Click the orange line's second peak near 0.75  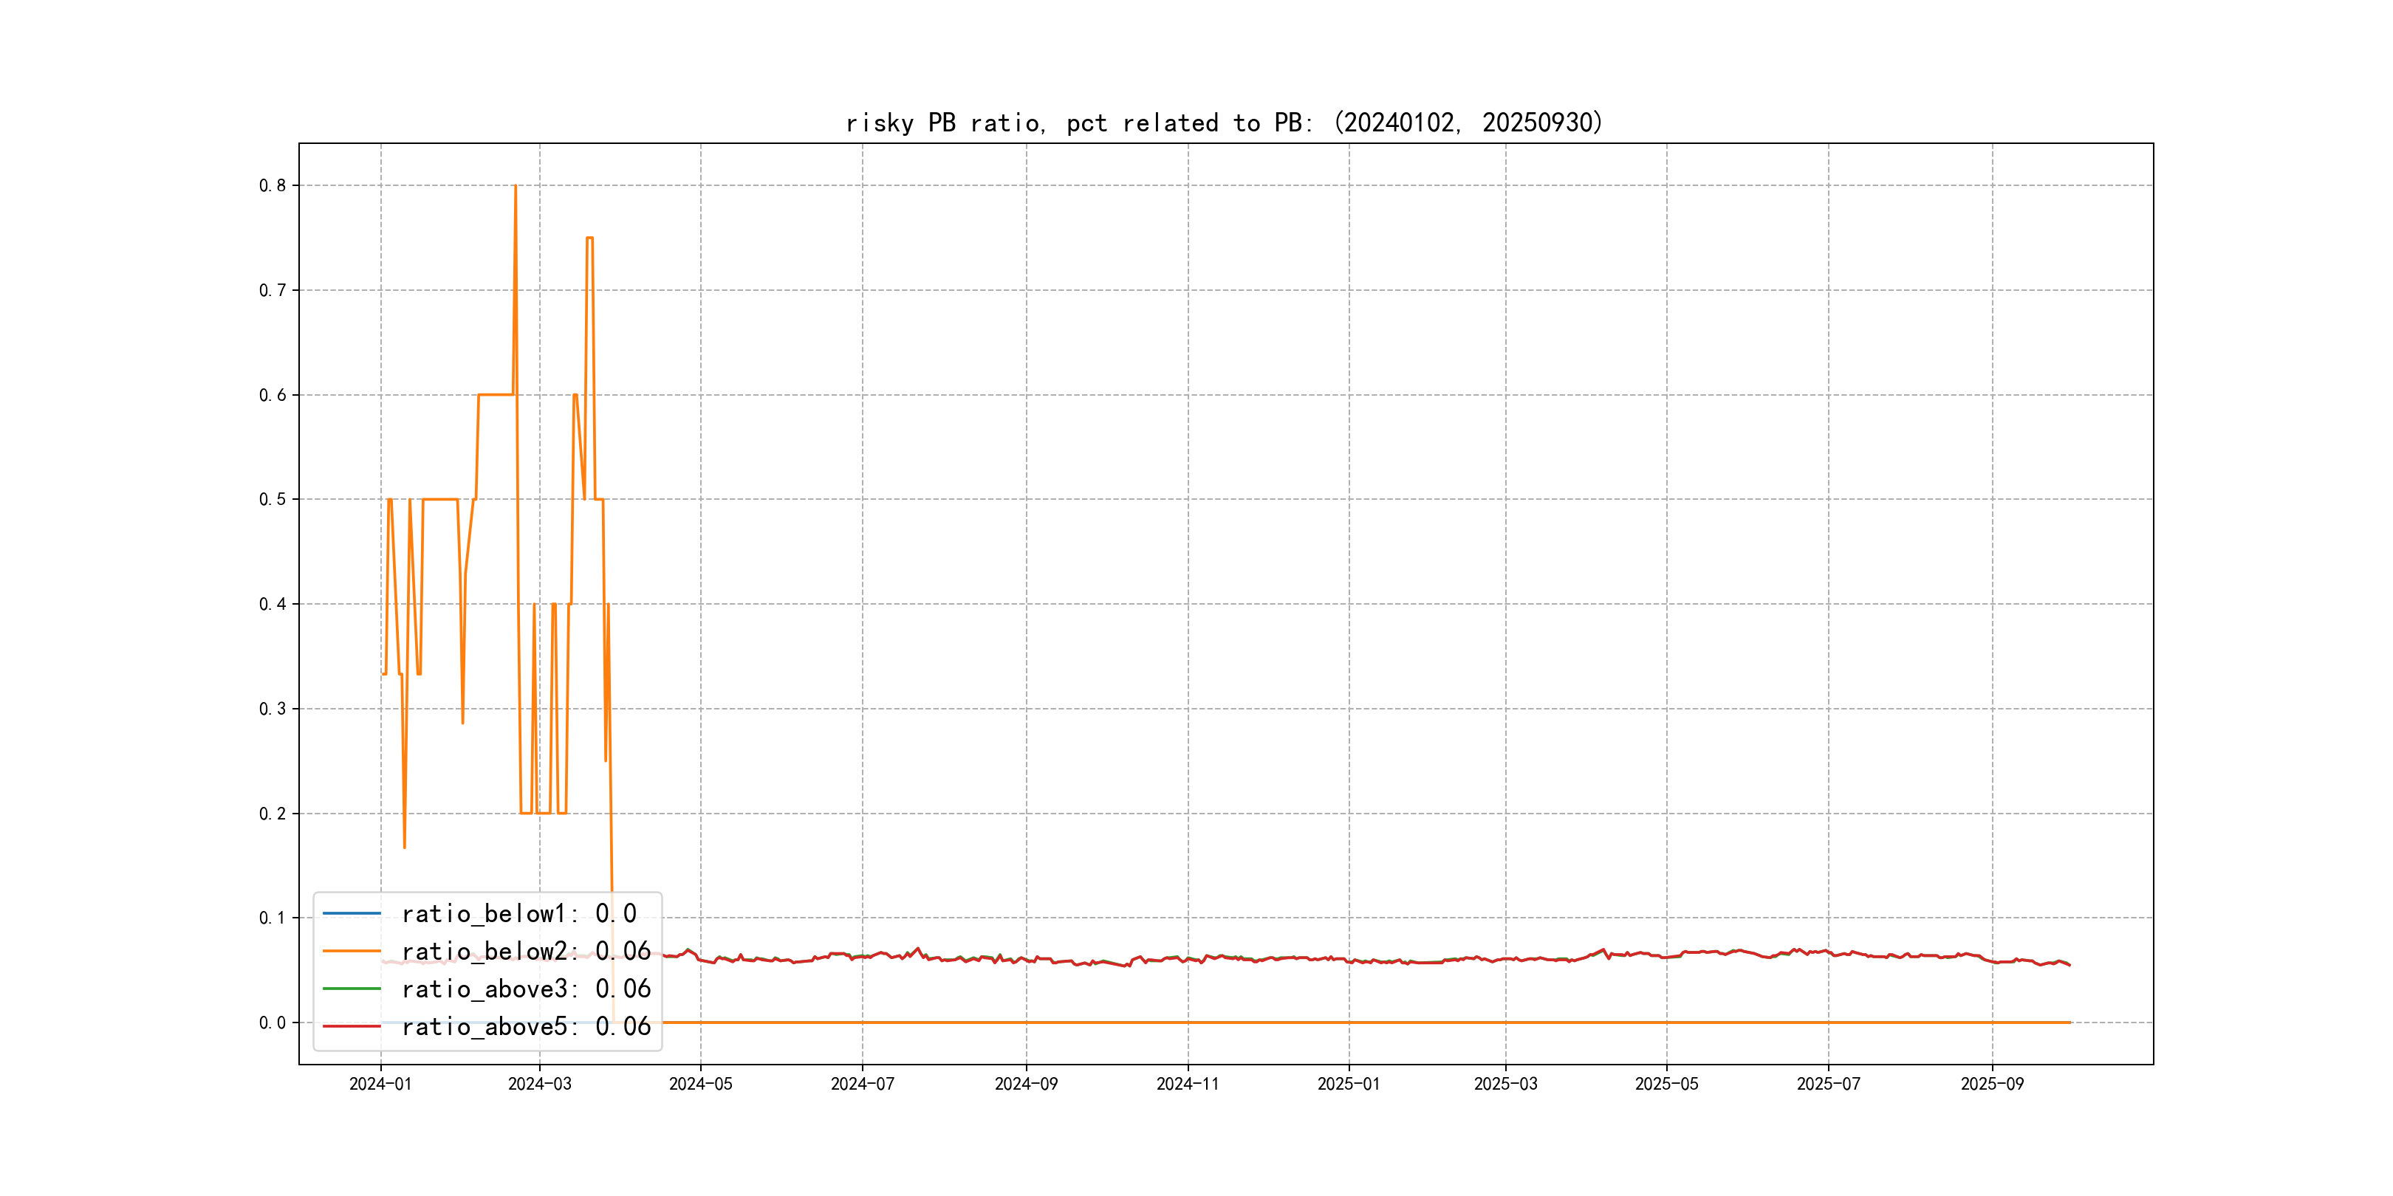click(590, 238)
